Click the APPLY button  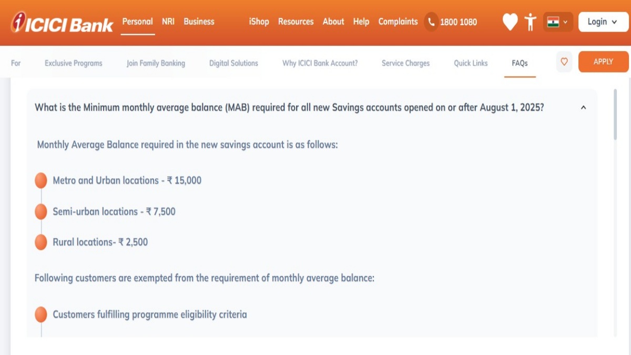(603, 62)
